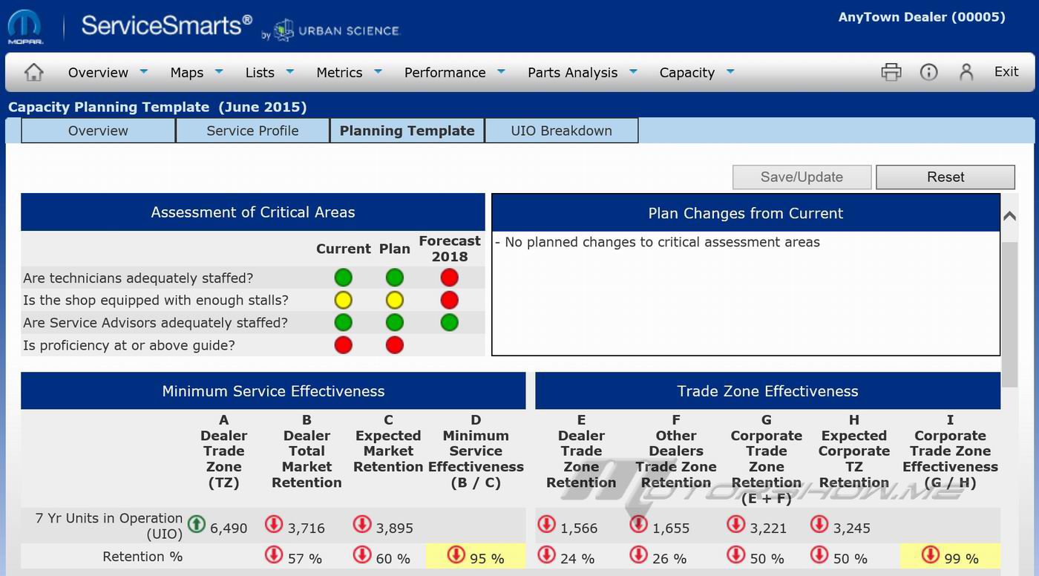1039x576 pixels.
Task: Click red down arrow beside 26 %
Action: coord(638,554)
